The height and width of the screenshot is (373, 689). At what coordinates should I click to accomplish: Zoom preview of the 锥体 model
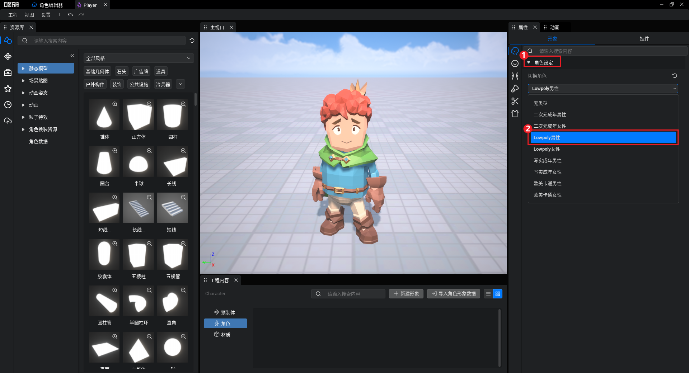tap(115, 104)
